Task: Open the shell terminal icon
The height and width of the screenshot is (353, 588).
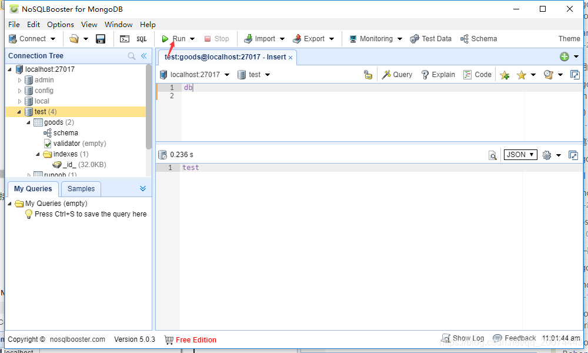Action: click(x=125, y=39)
